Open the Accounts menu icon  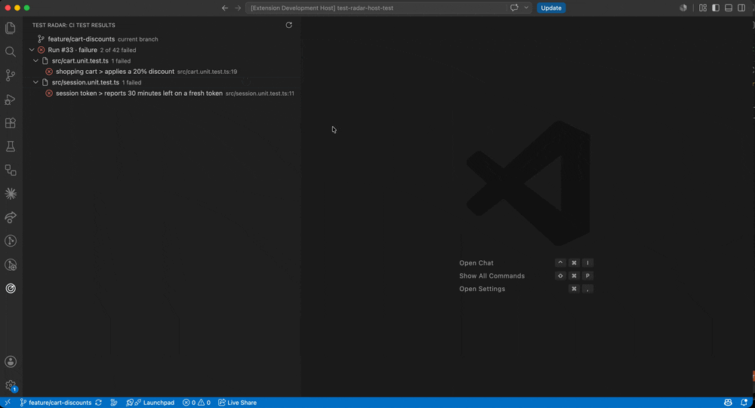pyautogui.click(x=10, y=362)
